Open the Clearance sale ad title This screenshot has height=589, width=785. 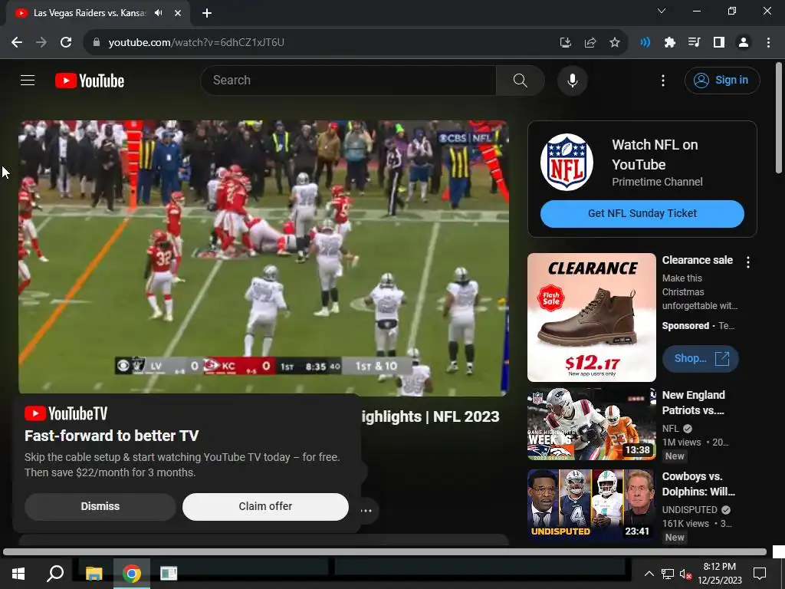pos(698,260)
